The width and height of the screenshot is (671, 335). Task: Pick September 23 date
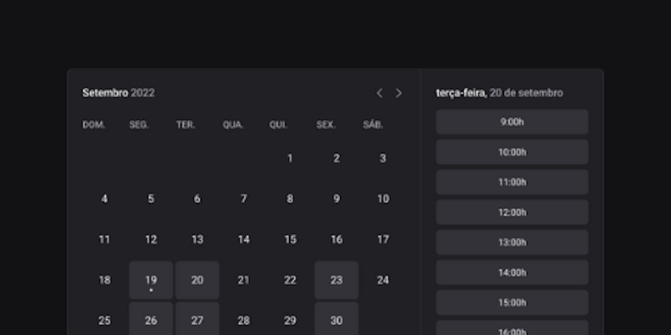336,280
